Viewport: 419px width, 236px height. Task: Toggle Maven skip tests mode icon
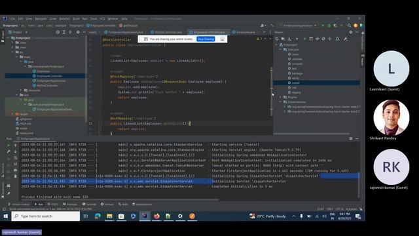323,39
